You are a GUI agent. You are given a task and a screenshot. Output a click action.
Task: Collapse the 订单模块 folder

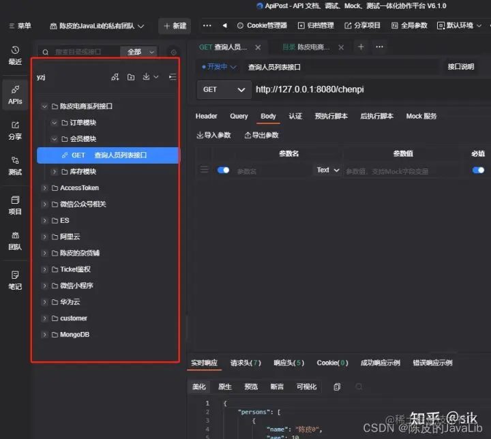pyautogui.click(x=54, y=123)
